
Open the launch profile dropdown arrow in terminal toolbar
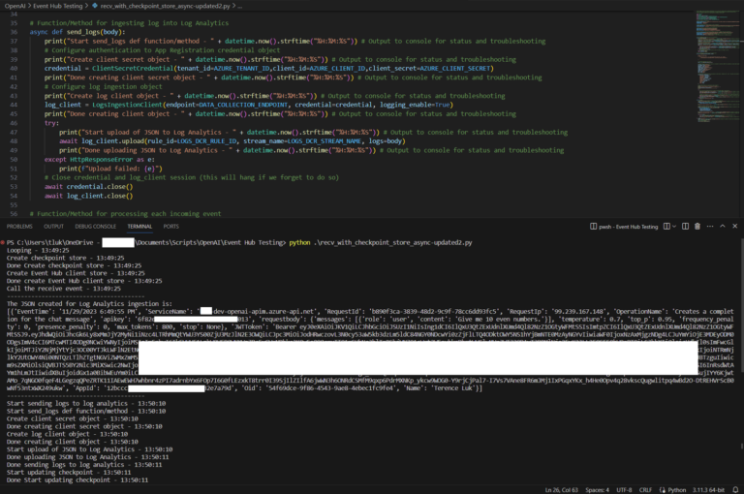[674, 227]
